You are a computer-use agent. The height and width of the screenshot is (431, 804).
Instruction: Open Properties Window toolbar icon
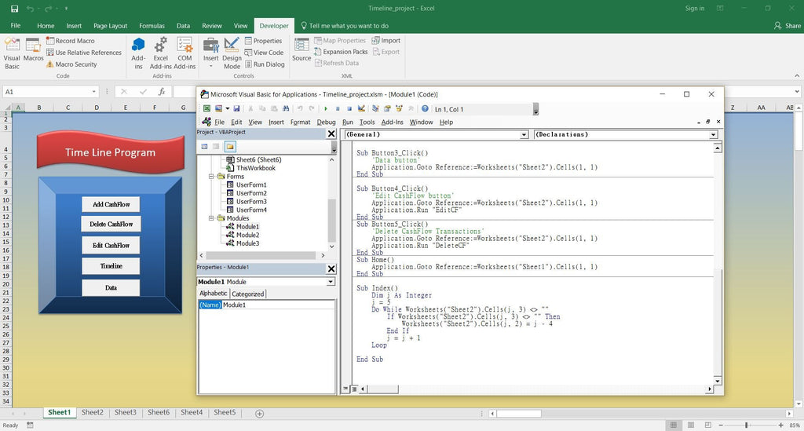pyautogui.click(x=387, y=108)
